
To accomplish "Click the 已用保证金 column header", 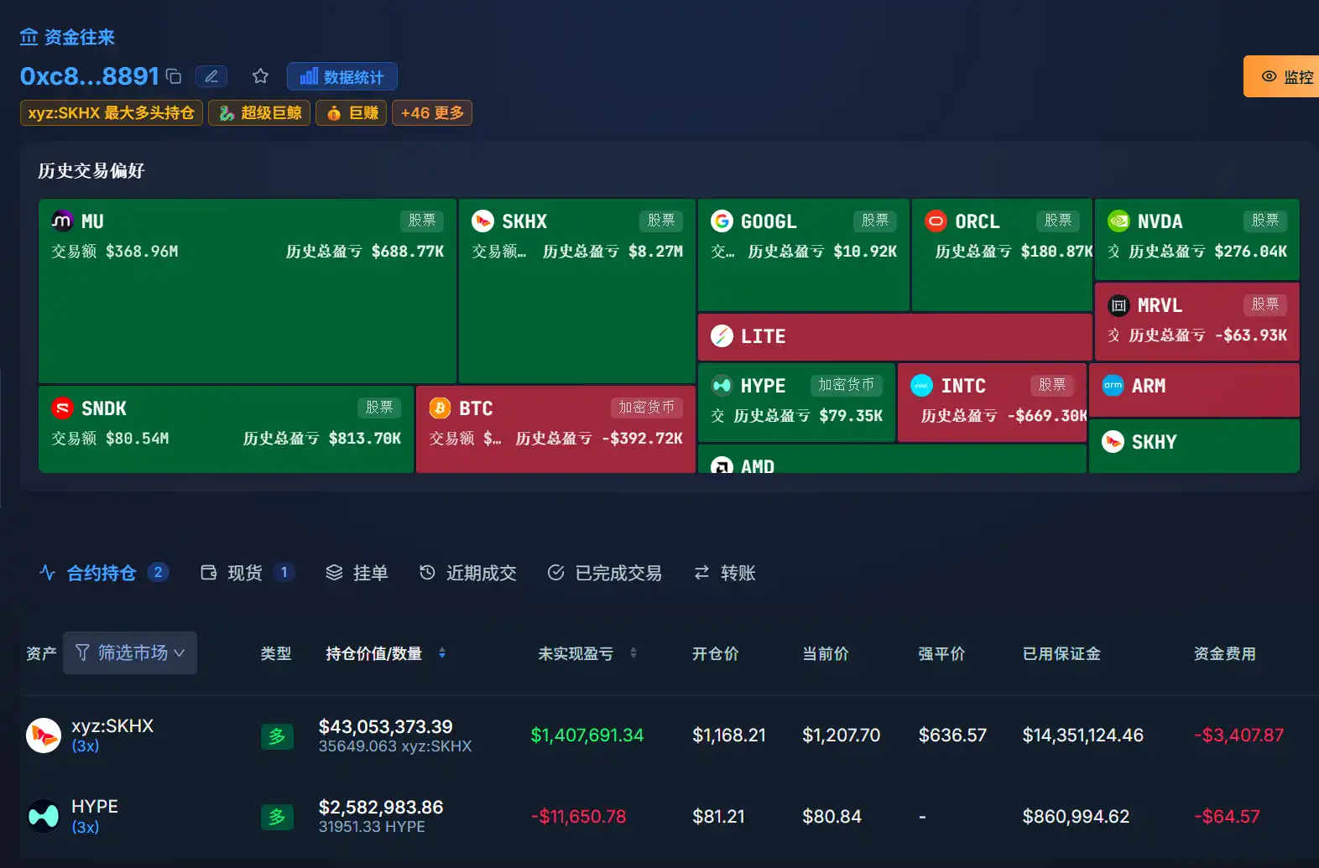I will (x=1061, y=653).
